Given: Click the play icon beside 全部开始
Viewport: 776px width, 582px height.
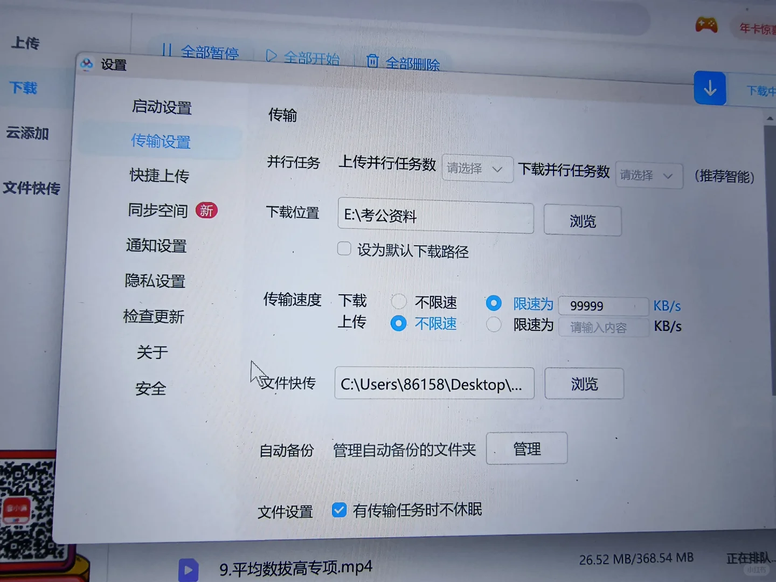Looking at the screenshot, I should tap(271, 56).
